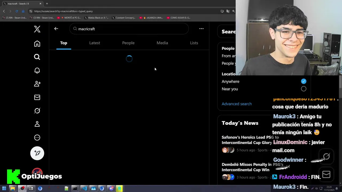Click the zoom magnifier icon in address bar
Image resolution: width=342 pixels, height=192 pixels.
click(x=234, y=11)
